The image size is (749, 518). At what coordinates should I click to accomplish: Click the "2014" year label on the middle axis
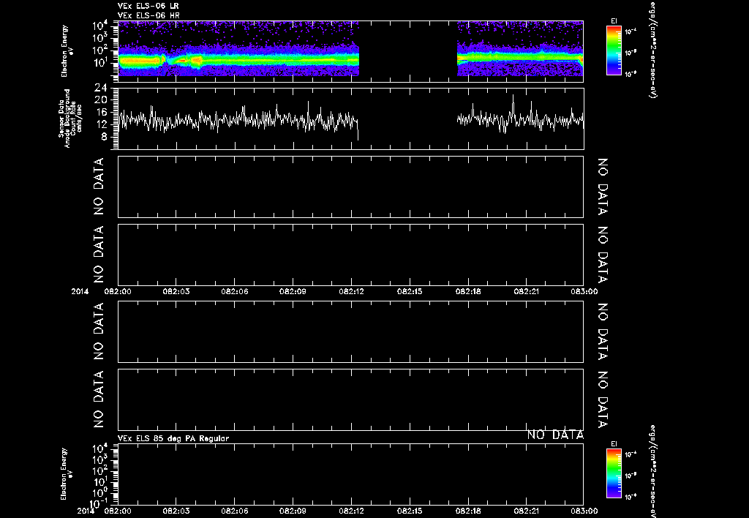[80, 291]
